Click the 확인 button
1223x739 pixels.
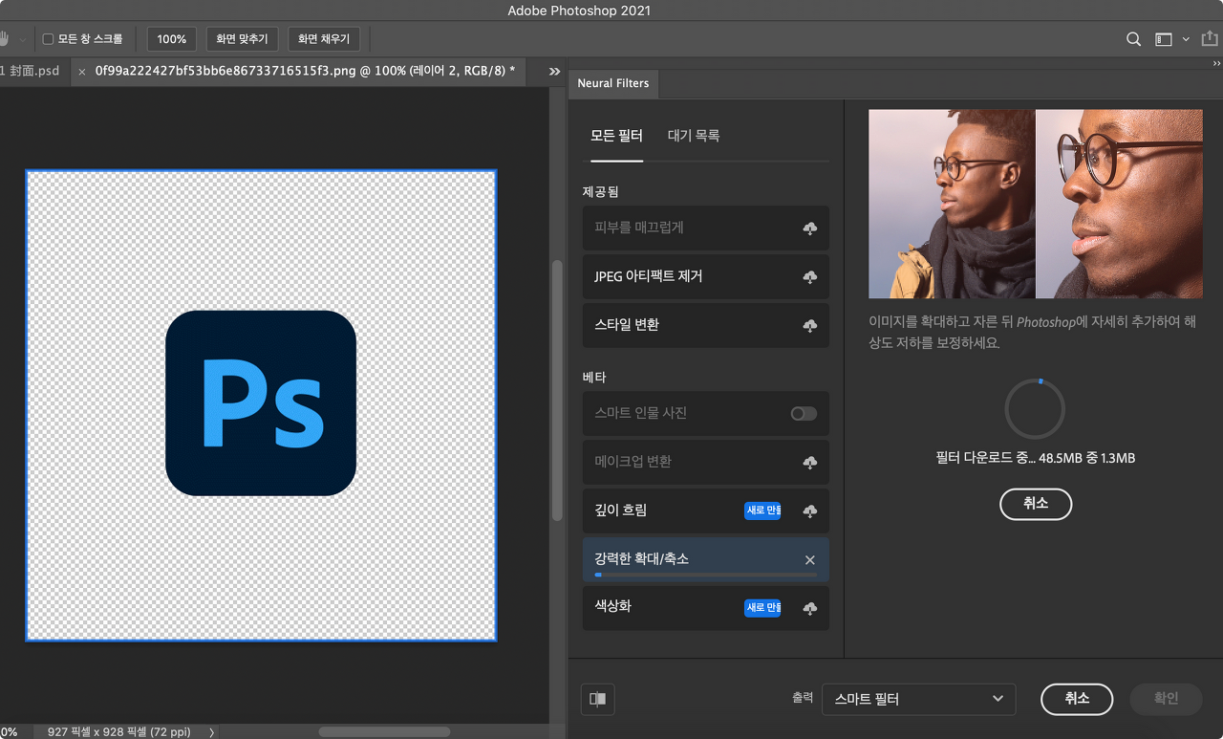(1166, 699)
